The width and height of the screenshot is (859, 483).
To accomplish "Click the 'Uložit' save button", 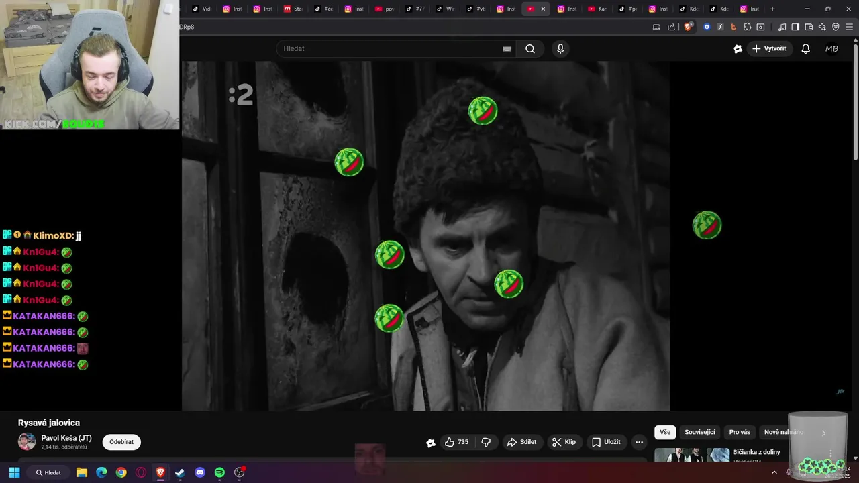I will tap(606, 442).
